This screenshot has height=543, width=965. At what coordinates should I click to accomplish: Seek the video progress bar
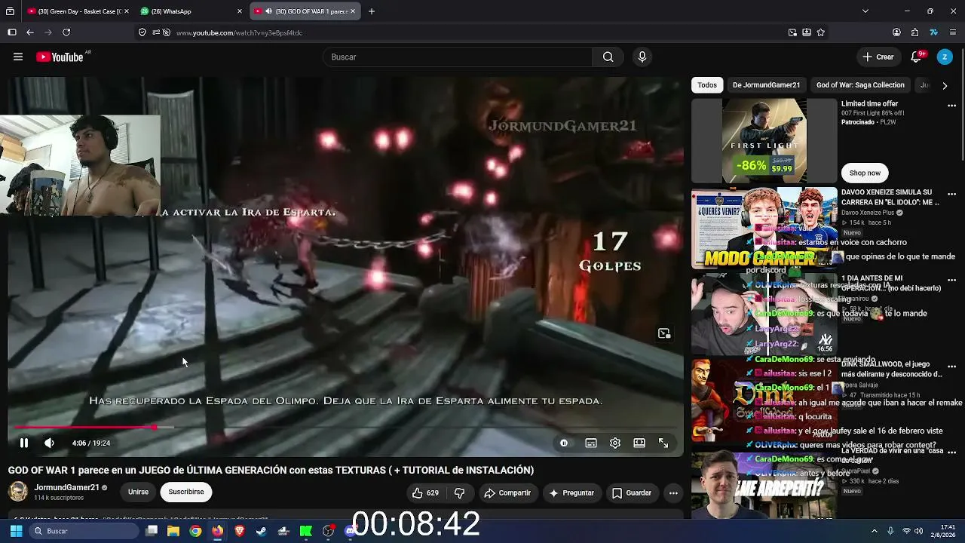tap(345, 428)
